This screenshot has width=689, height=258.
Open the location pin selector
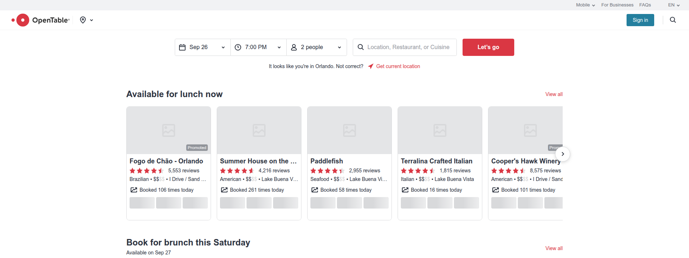pos(86,20)
